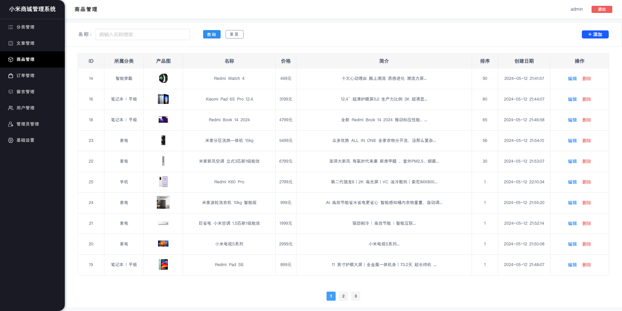Click the 基础设置 gear icon

pos(11,140)
